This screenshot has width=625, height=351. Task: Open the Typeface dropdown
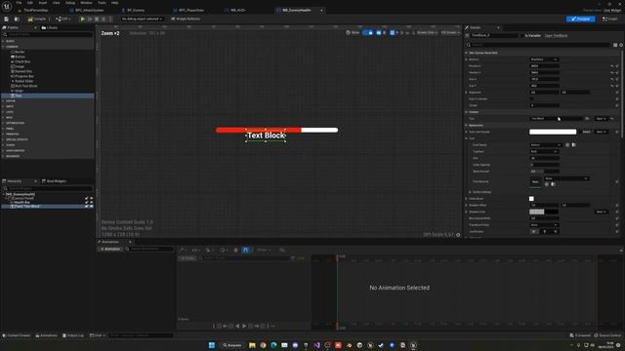click(x=544, y=152)
